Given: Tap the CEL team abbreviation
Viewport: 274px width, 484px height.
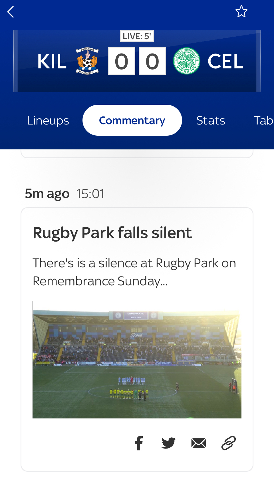Looking at the screenshot, I should [x=225, y=61].
